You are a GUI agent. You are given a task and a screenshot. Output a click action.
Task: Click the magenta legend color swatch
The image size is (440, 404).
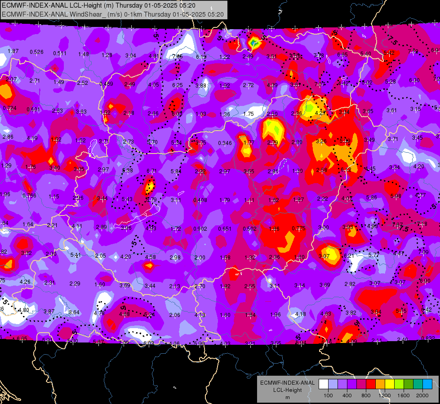(361, 384)
